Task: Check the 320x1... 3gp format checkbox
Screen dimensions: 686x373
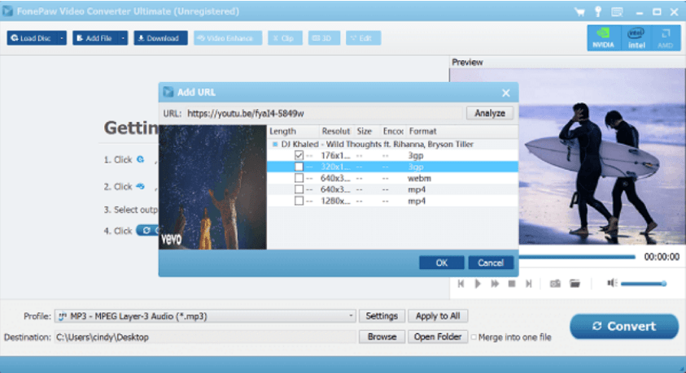Action: [299, 167]
